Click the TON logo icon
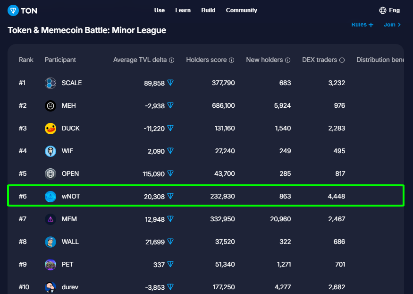Screen dimensions: 413x294 [x=13, y=10]
